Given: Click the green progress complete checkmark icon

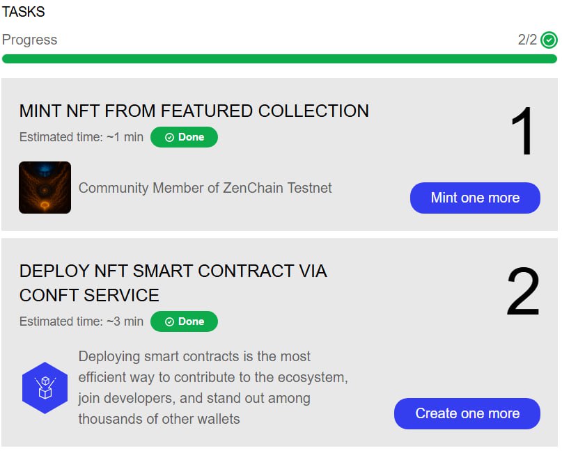Looking at the screenshot, I should (x=549, y=40).
